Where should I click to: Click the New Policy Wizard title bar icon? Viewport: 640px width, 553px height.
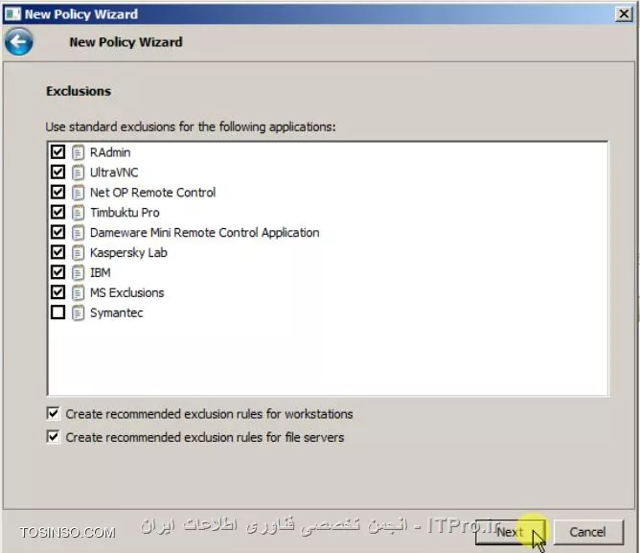pyautogui.click(x=12, y=13)
